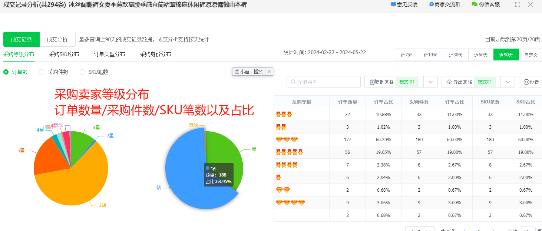Click the fullscreen expand icon top right
The image size is (542, 231).
pyautogui.click(x=518, y=4)
